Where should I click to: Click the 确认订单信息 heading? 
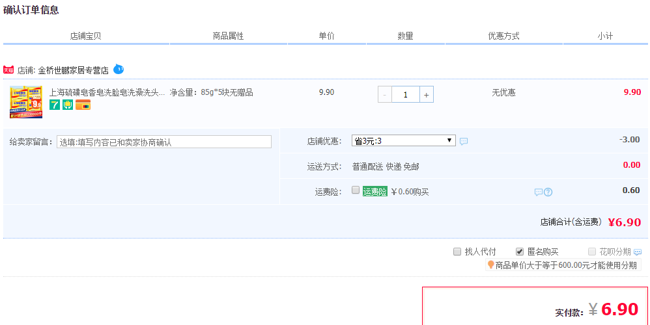click(x=31, y=10)
